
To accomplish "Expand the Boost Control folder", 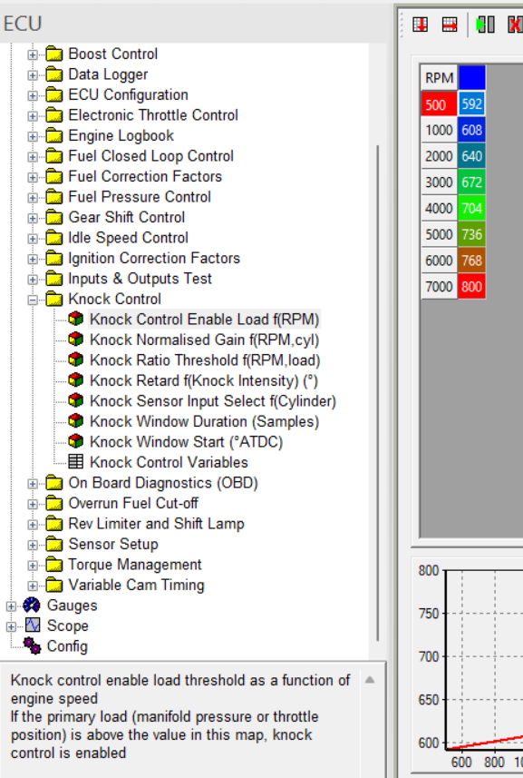I will tap(33, 54).
